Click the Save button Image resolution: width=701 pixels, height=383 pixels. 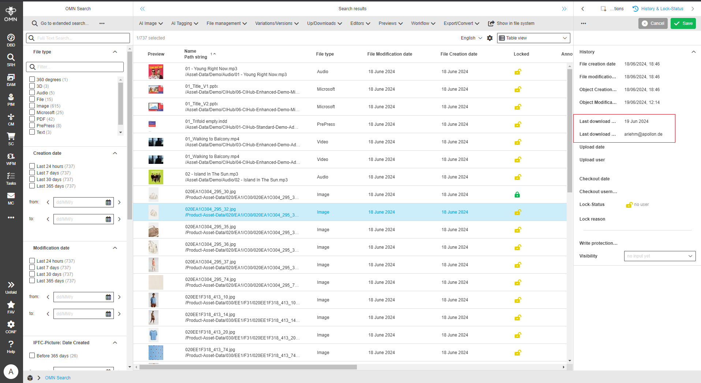pyautogui.click(x=683, y=23)
